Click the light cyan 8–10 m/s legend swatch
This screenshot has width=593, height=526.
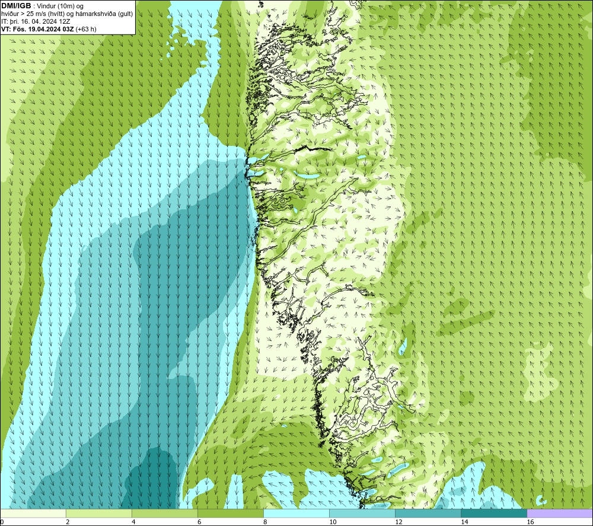(x=296, y=513)
